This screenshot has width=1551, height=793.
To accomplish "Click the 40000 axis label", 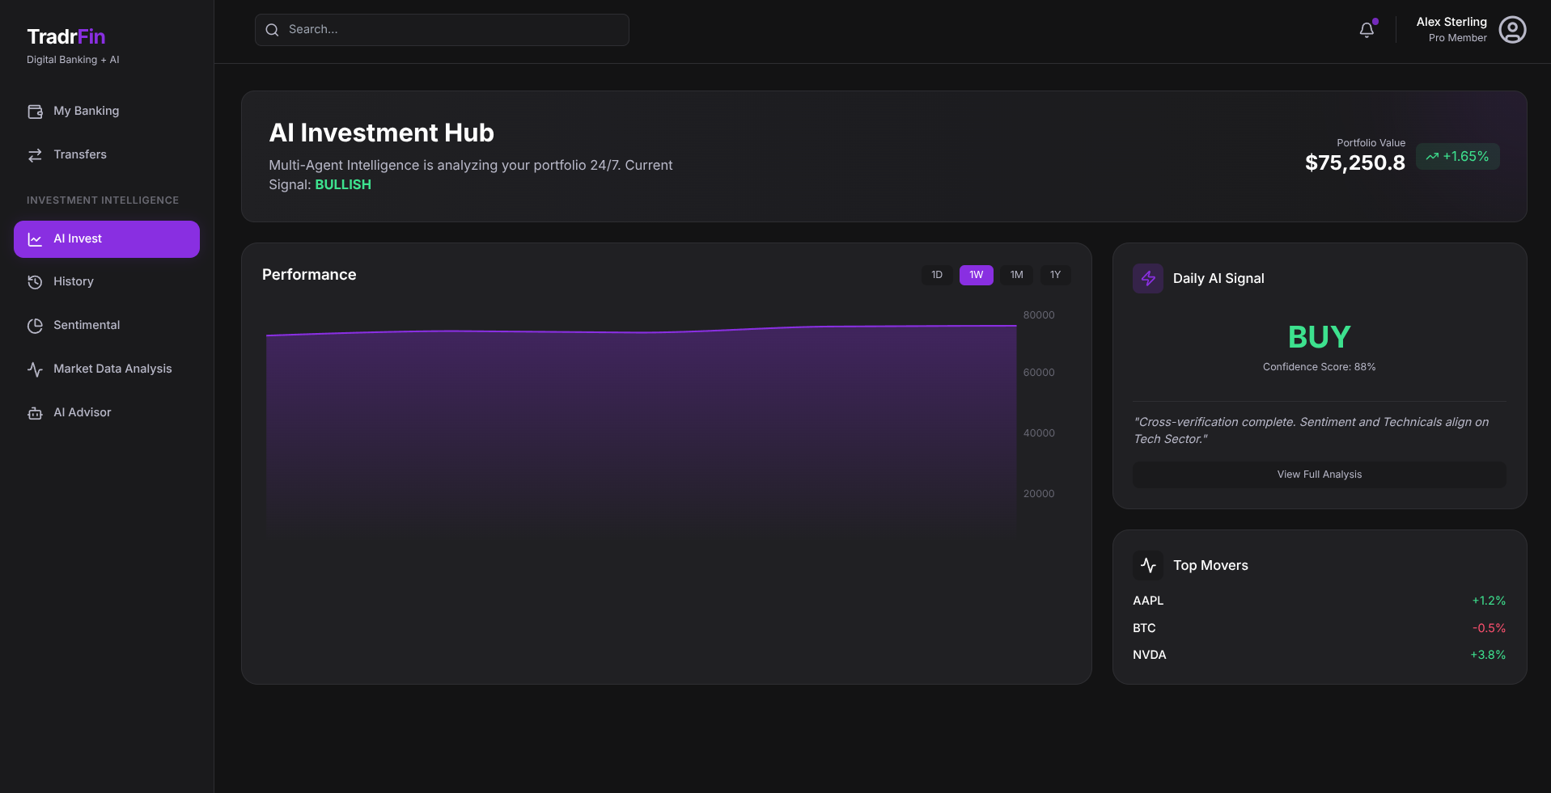I will (1039, 433).
